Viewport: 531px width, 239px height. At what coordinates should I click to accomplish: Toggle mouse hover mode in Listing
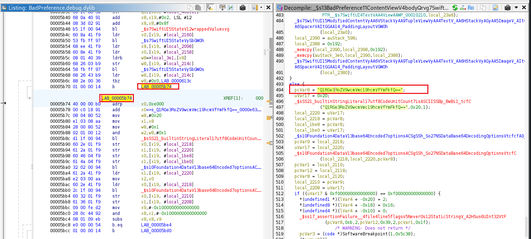click(x=211, y=7)
